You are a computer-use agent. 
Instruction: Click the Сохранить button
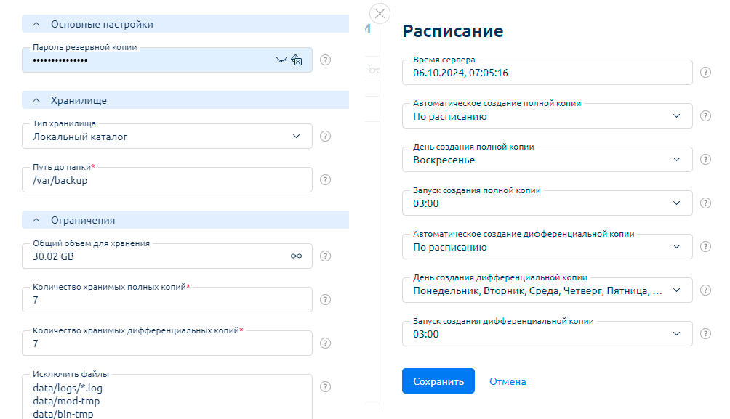pos(438,381)
